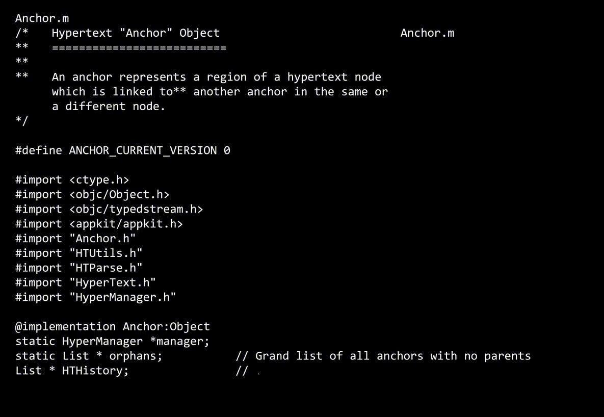Click the "#import <appkit/appkit.h>" line
Screen dimensions: 604x417
[99, 224]
